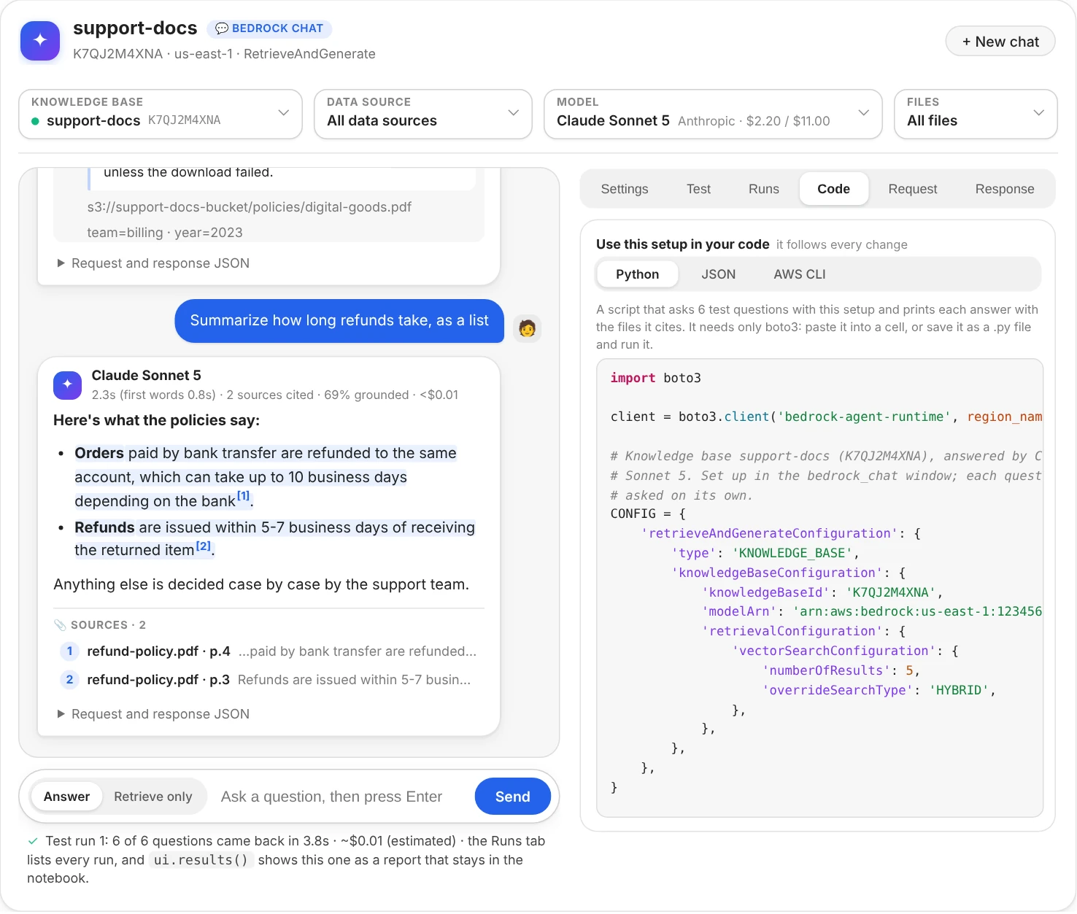
Task: Switch to the Test tab
Action: pos(698,189)
